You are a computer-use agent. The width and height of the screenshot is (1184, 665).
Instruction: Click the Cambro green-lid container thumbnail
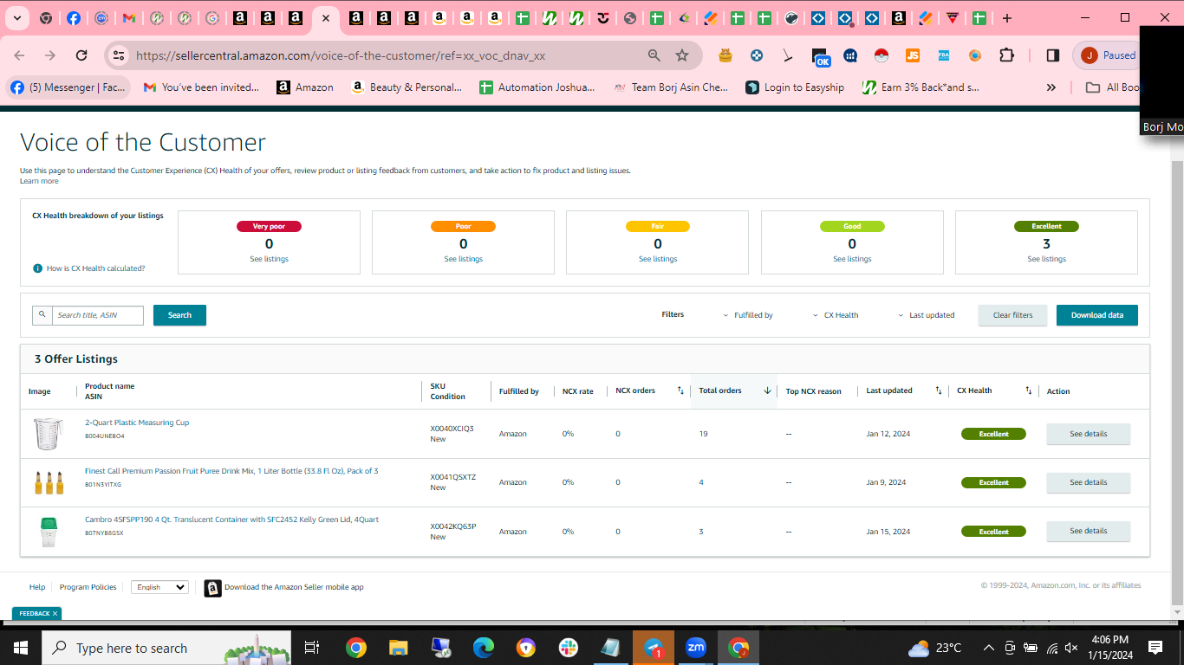[49, 532]
